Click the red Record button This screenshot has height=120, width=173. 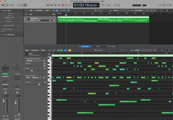63,5
